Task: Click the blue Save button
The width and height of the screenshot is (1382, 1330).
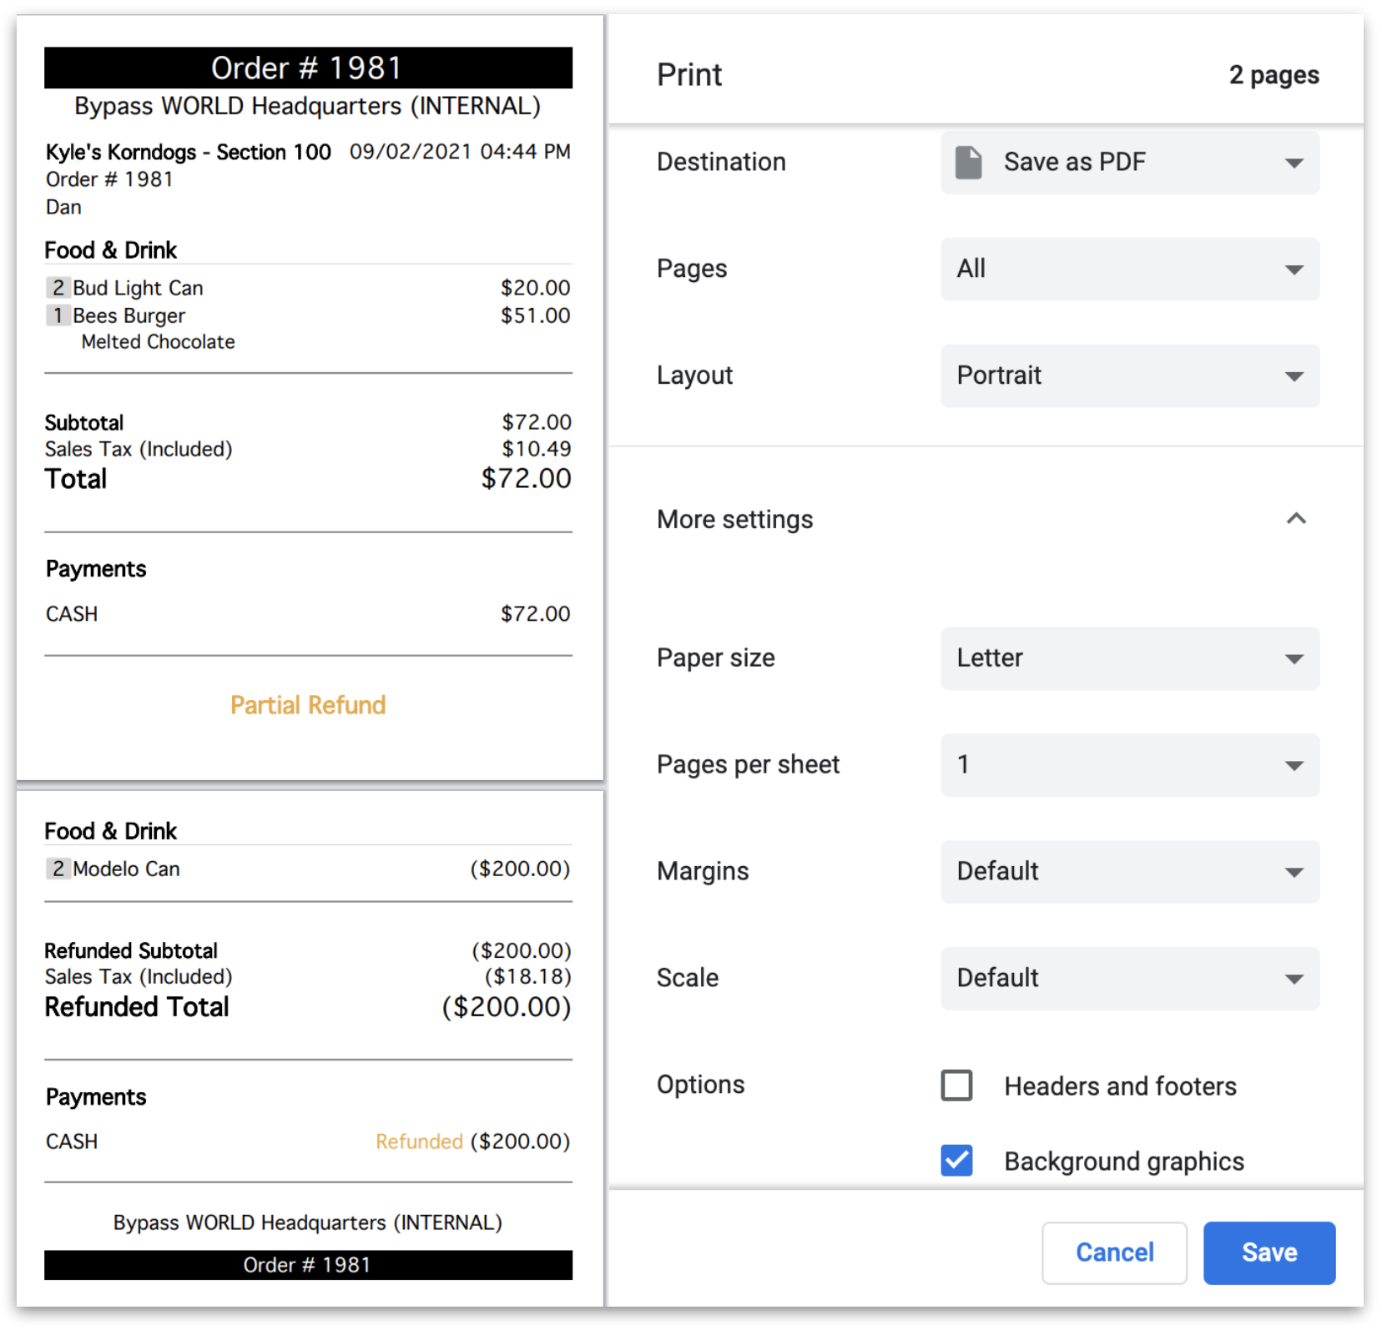Action: pos(1269,1252)
